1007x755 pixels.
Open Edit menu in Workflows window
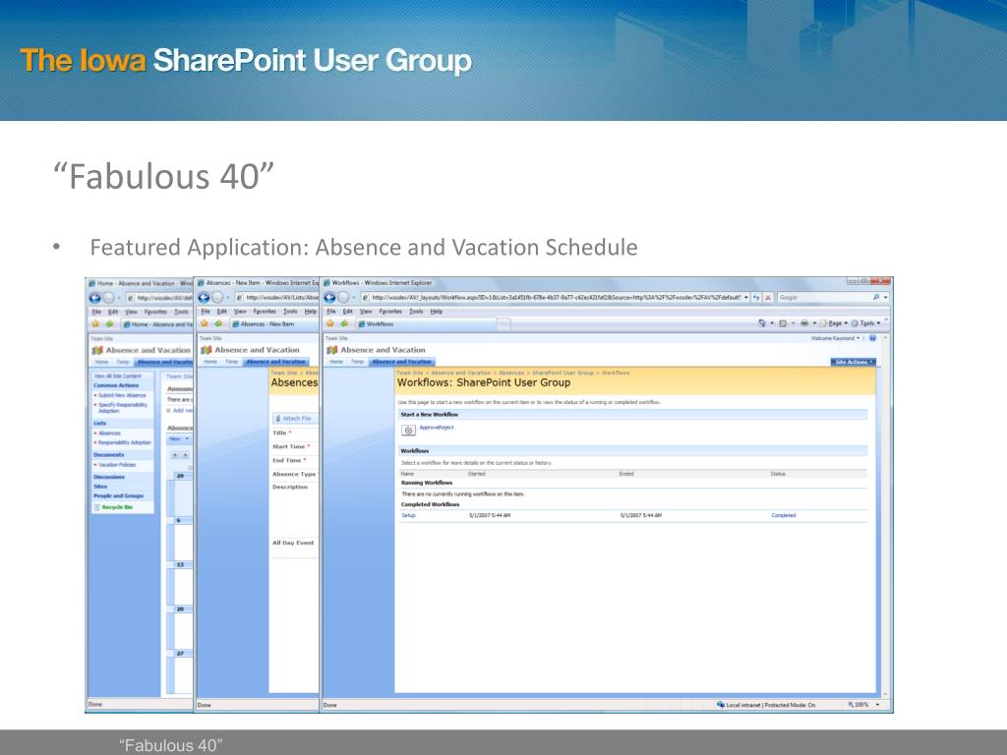tap(347, 312)
